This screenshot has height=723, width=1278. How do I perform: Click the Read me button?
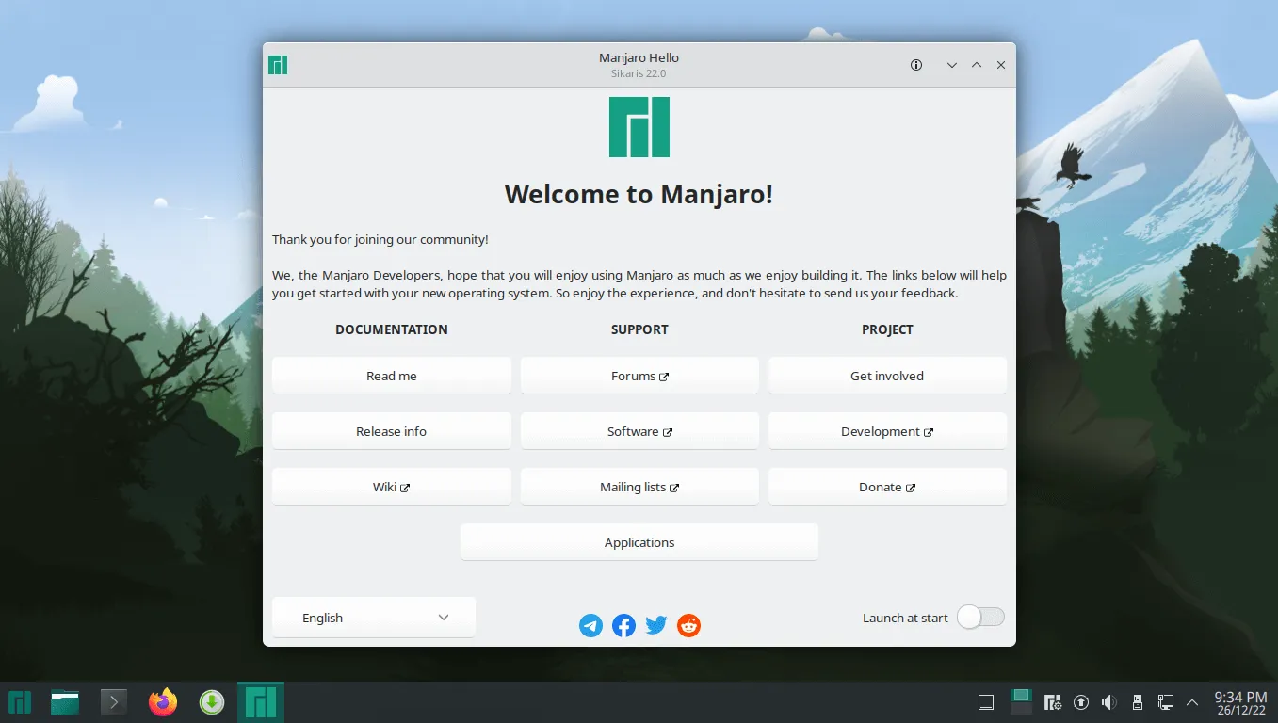point(392,376)
